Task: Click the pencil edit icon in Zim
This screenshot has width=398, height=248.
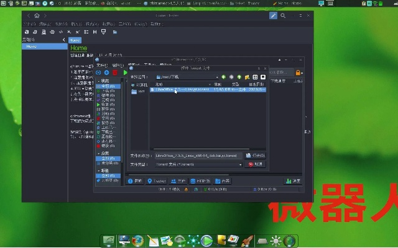Action: [273, 15]
